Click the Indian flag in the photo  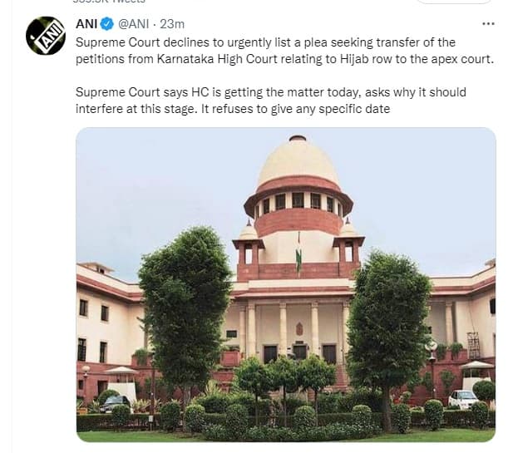[298, 256]
